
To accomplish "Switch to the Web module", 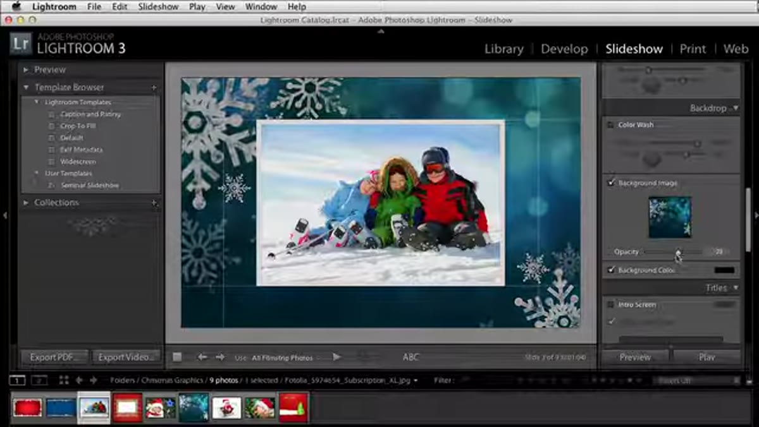I will coord(736,49).
